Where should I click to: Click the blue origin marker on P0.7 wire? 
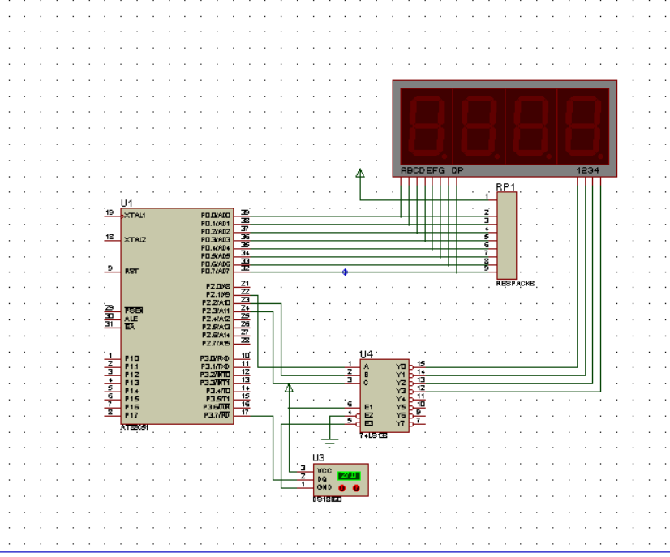345,272
